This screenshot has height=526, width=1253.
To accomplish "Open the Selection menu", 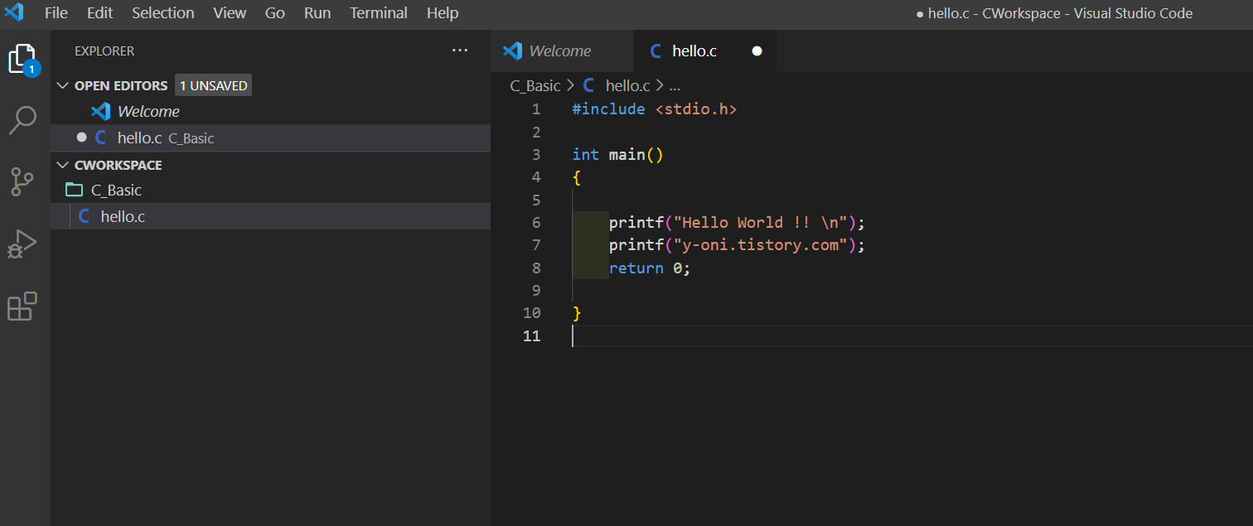I will click(x=163, y=13).
